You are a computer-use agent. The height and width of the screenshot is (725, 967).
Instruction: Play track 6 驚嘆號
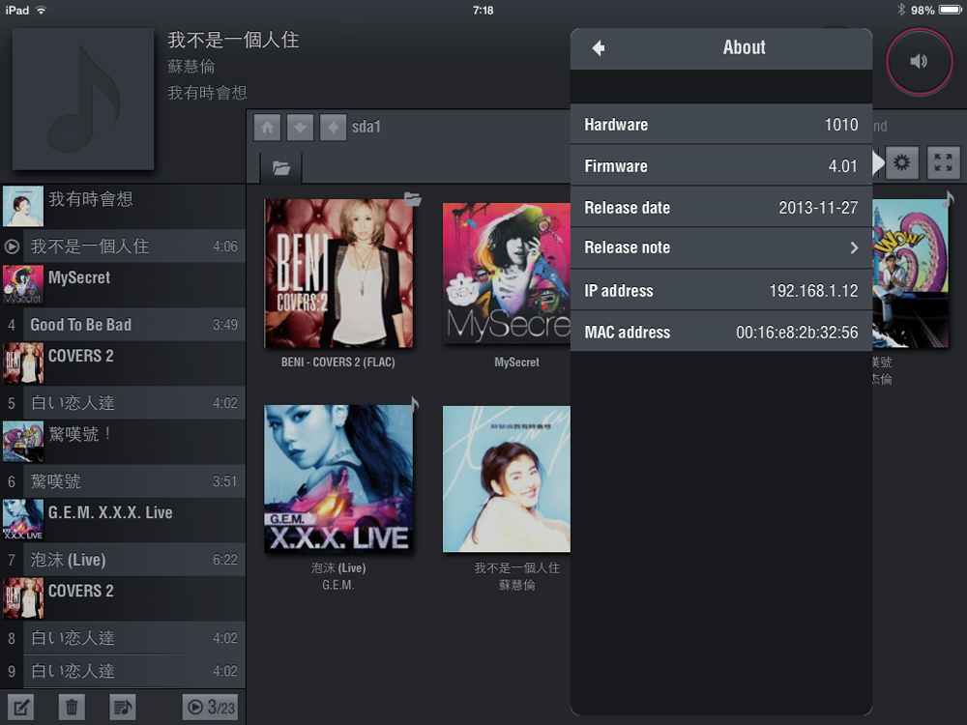(123, 481)
